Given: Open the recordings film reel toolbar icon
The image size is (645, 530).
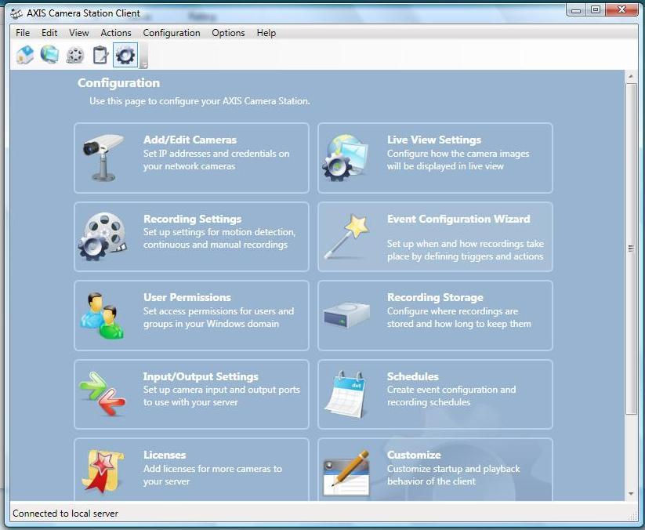Looking at the screenshot, I should pyautogui.click(x=75, y=55).
